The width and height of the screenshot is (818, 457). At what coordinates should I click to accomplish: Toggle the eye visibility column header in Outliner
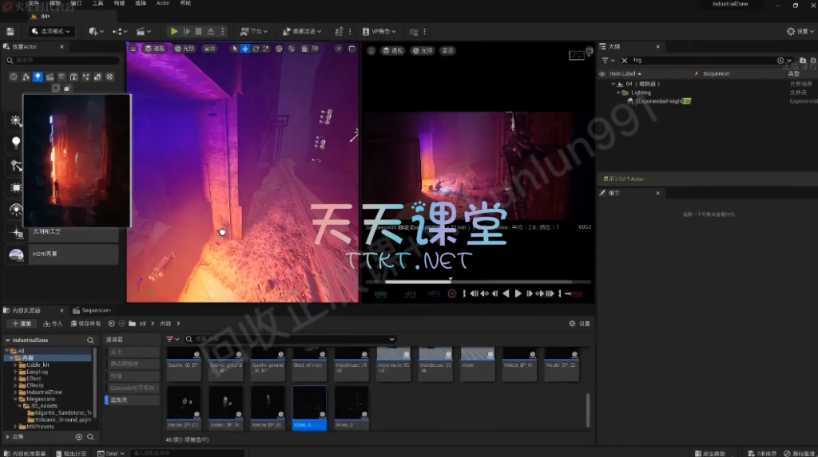click(x=603, y=73)
